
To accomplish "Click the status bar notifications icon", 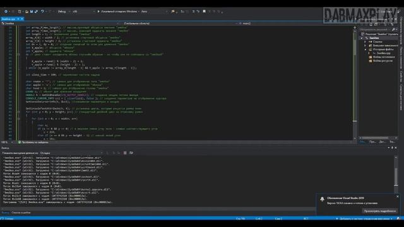I will click(x=399, y=219).
